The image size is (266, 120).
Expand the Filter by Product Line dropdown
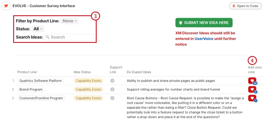click(x=69, y=21)
